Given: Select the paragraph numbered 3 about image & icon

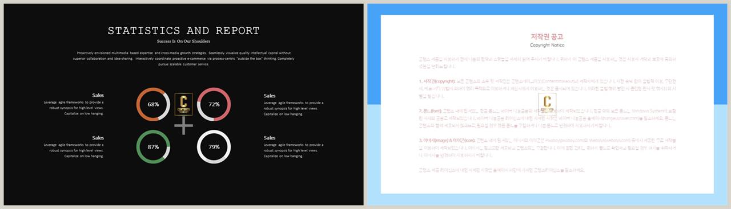Looking at the screenshot, I should coord(547,149).
